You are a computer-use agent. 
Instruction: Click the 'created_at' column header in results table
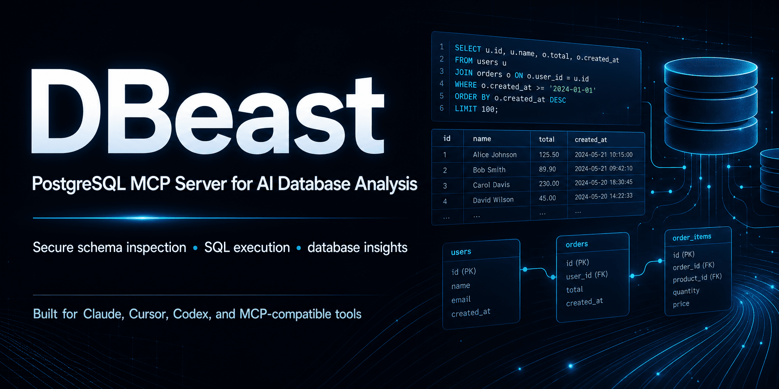[591, 140]
